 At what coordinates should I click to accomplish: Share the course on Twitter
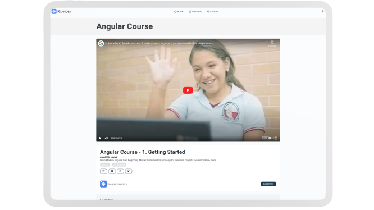tap(129, 171)
